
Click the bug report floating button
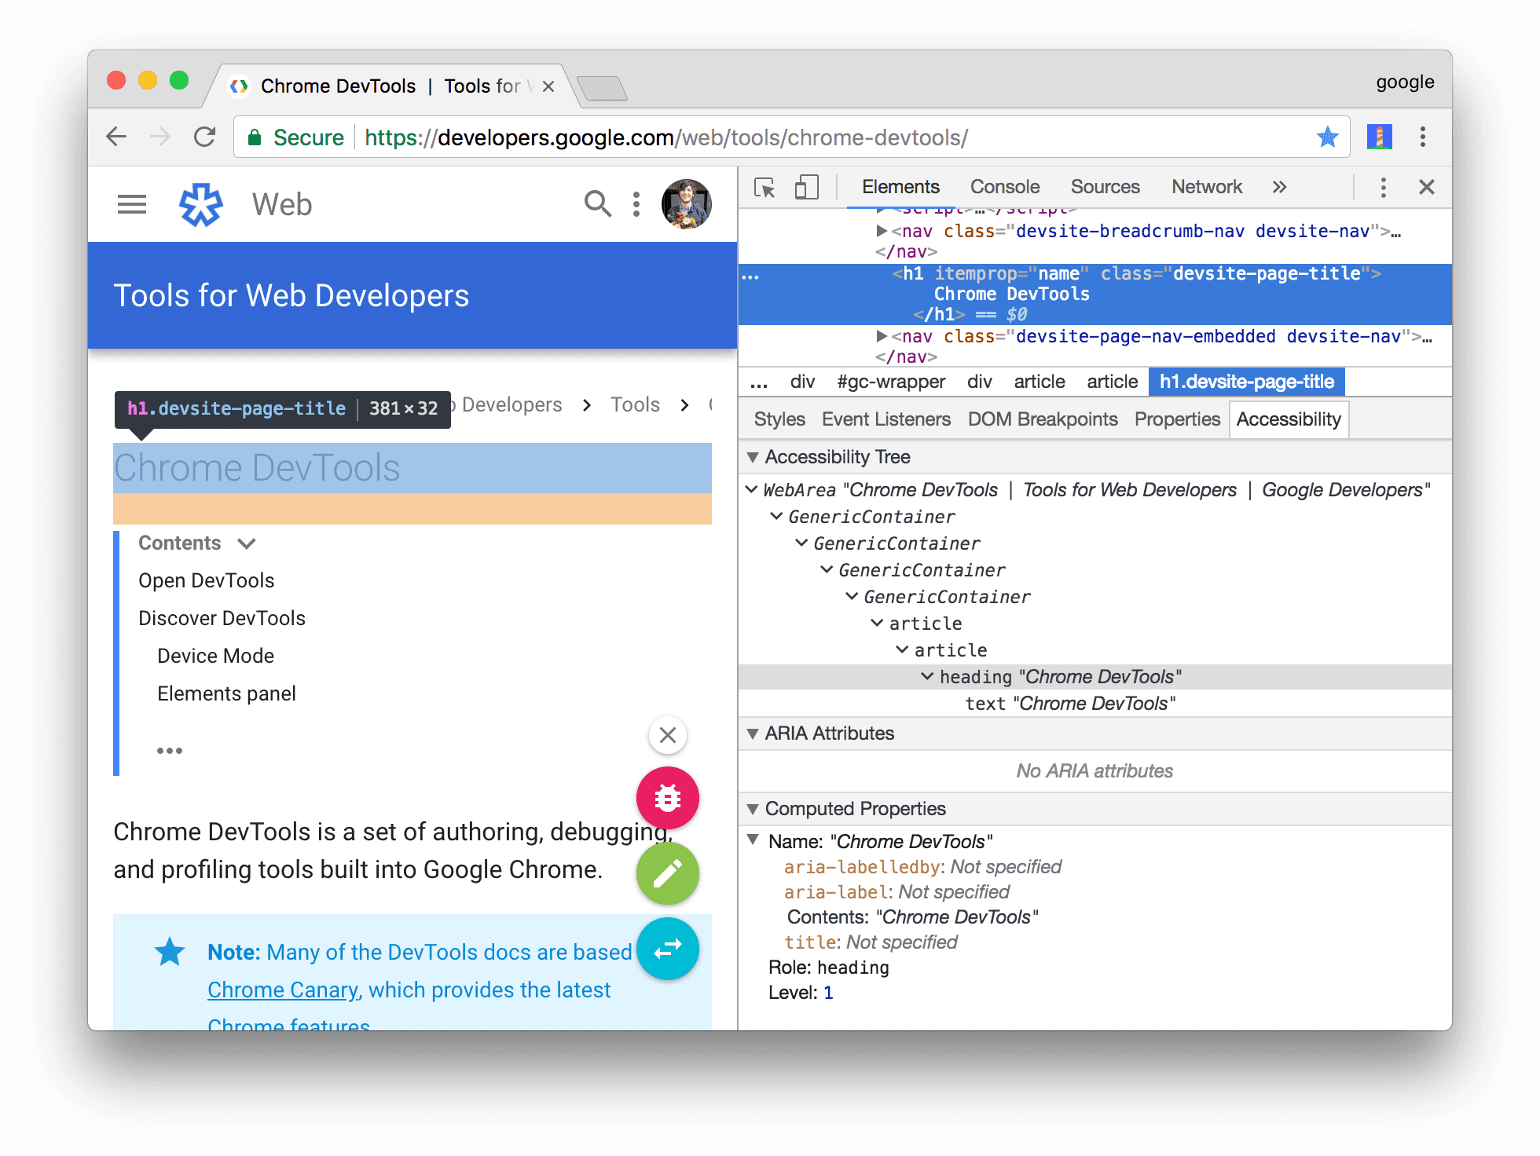[x=668, y=798]
